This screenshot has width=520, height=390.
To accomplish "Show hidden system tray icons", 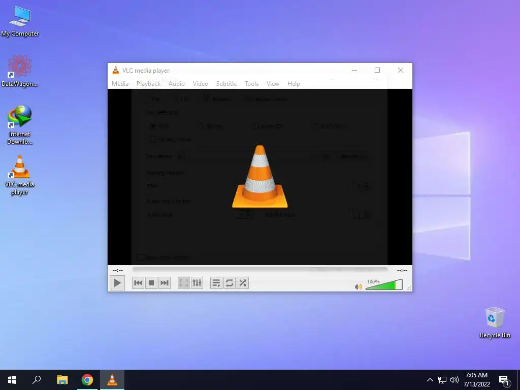I will [x=430, y=380].
